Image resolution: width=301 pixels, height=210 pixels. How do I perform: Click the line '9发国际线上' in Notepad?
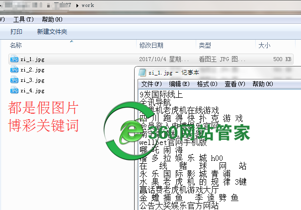coord(161,94)
